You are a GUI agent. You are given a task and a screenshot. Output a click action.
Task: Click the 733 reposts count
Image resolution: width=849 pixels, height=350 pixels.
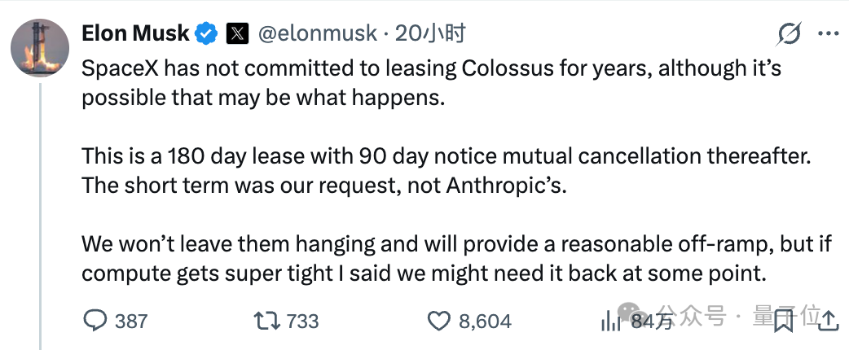[x=302, y=322]
